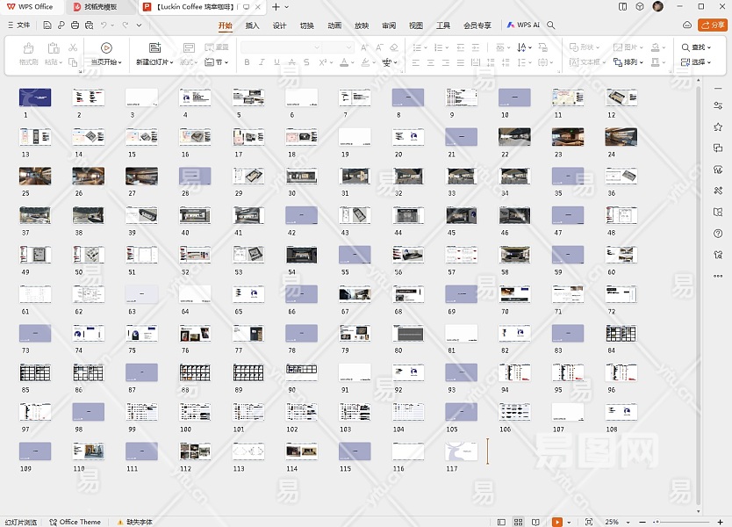The image size is (732, 527).
Task: Start slideshow from current slide (当页开始)
Action: [106, 48]
